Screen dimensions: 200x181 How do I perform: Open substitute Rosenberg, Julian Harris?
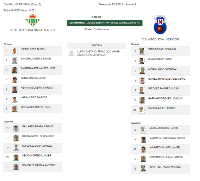pos(166,157)
